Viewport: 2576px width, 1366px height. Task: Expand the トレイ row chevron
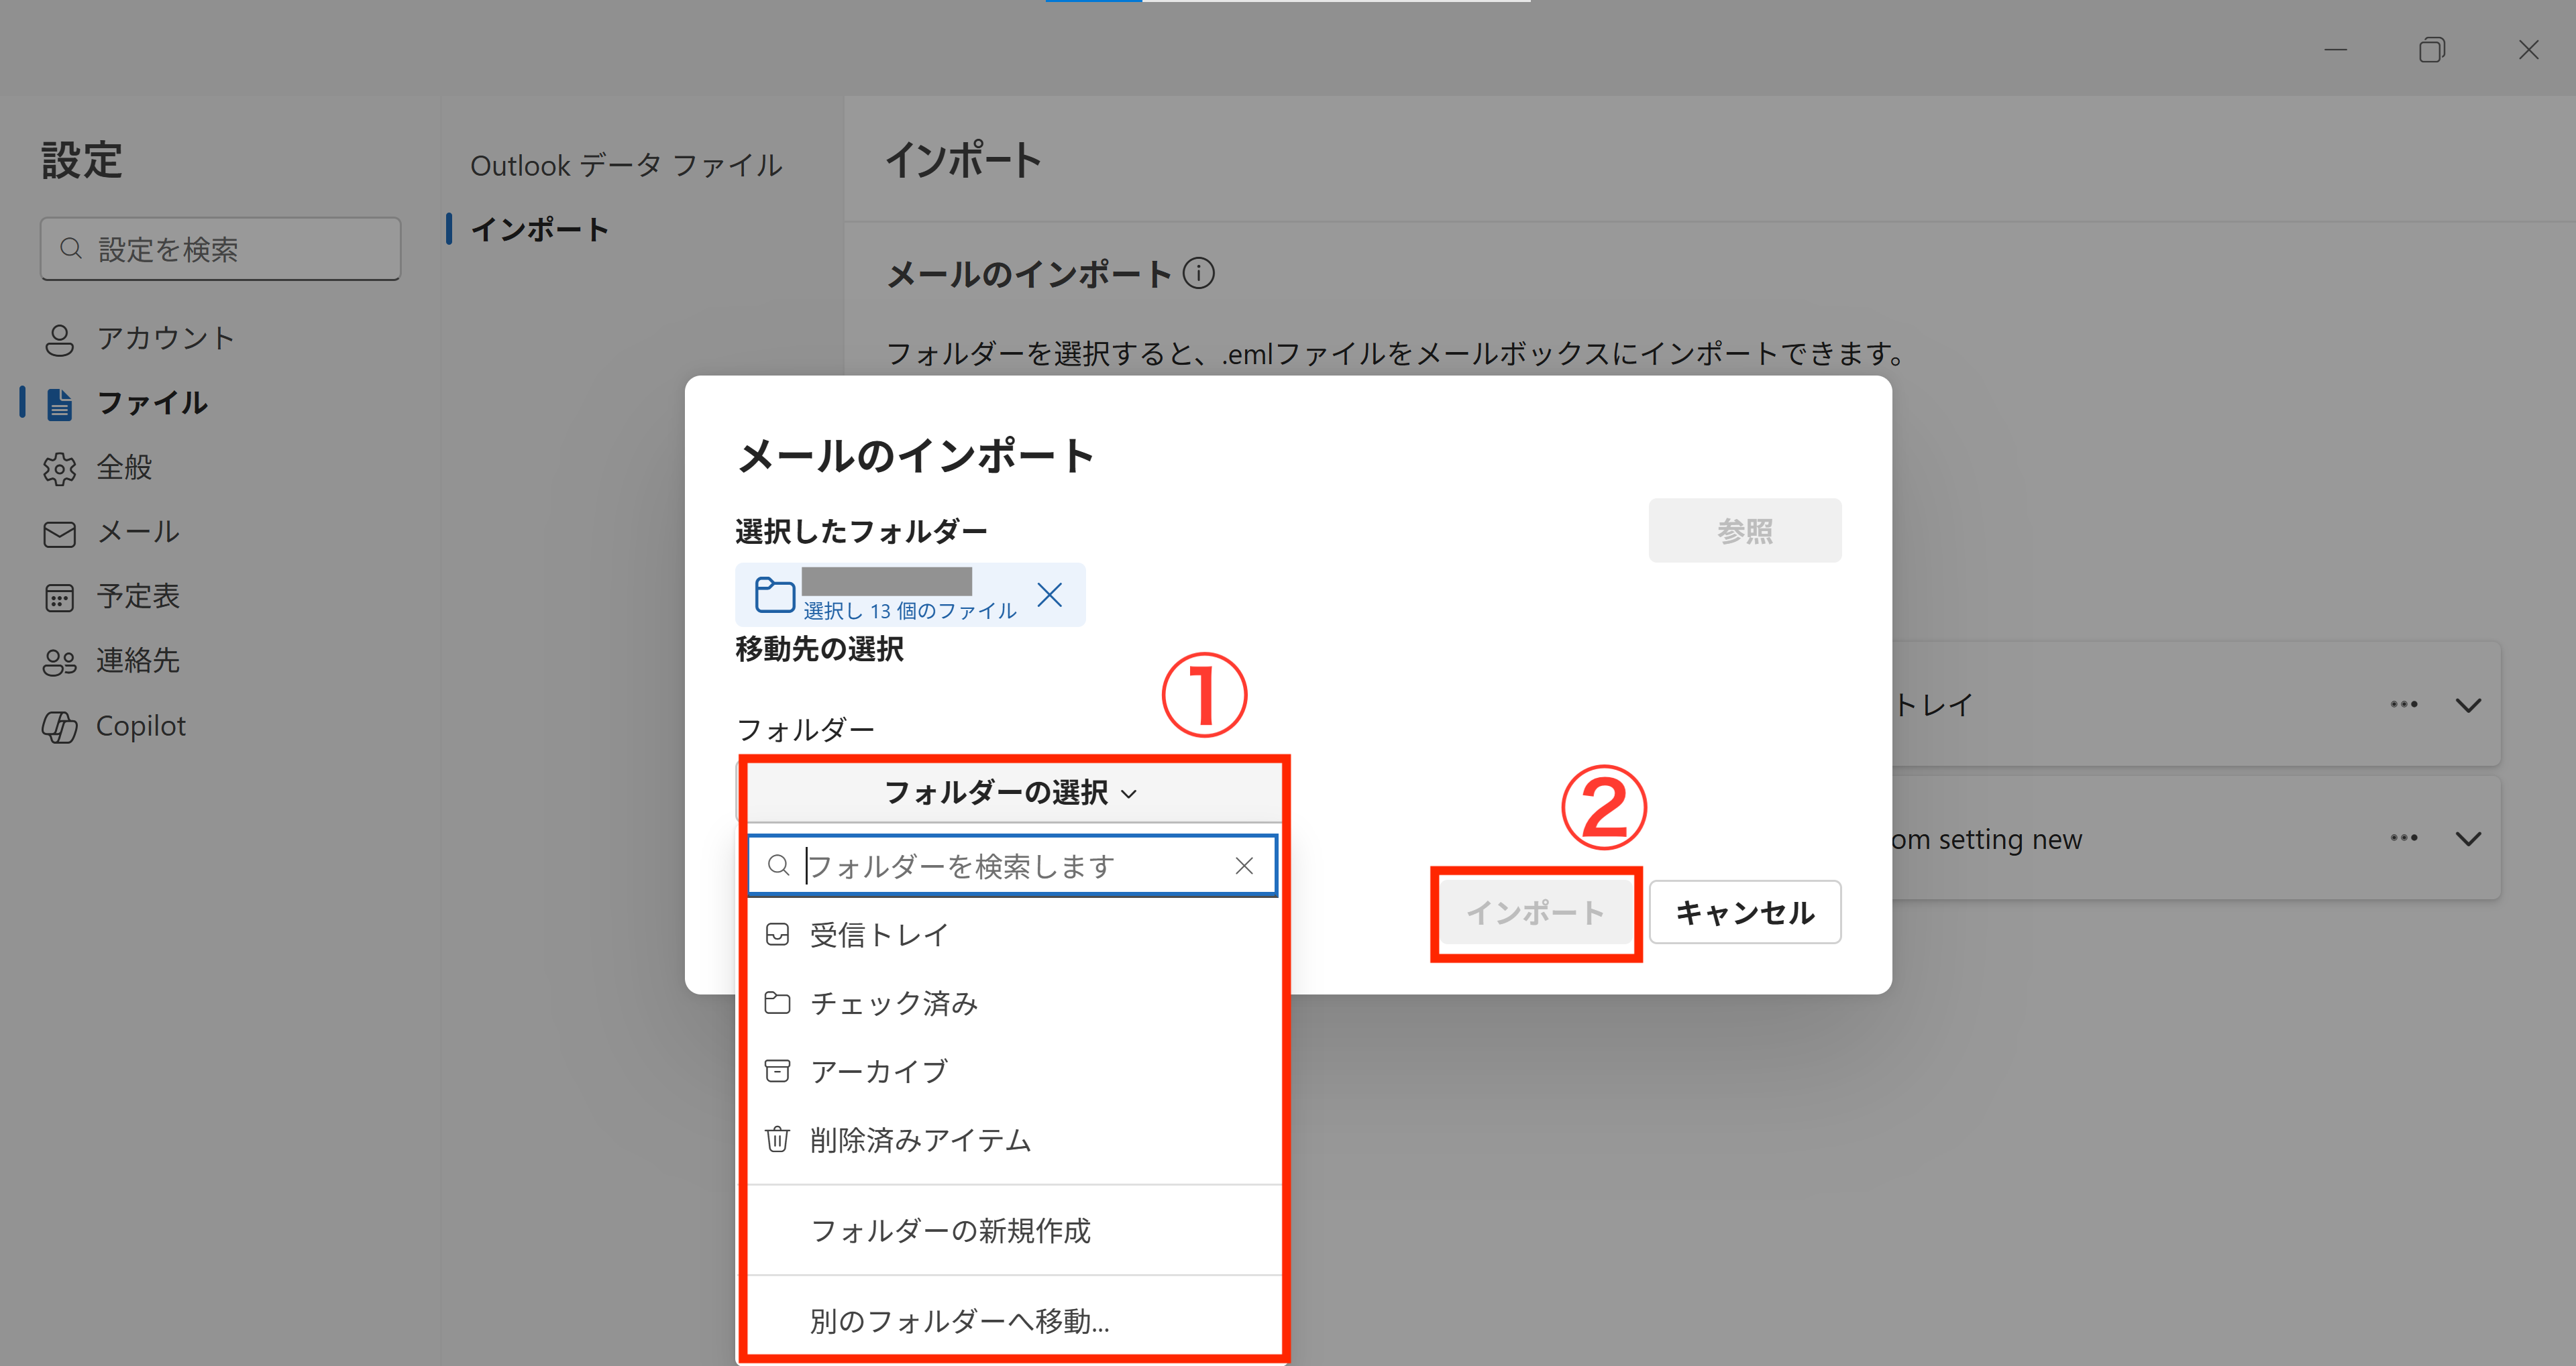2468,705
